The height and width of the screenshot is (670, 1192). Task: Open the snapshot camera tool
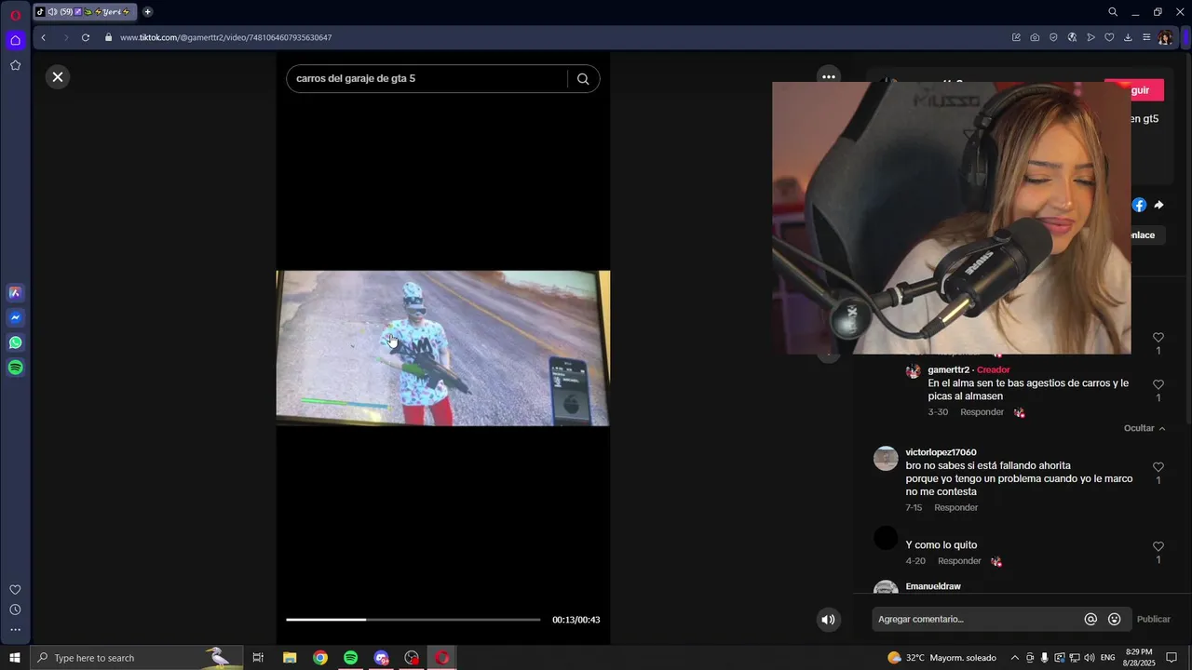[x=1035, y=37]
